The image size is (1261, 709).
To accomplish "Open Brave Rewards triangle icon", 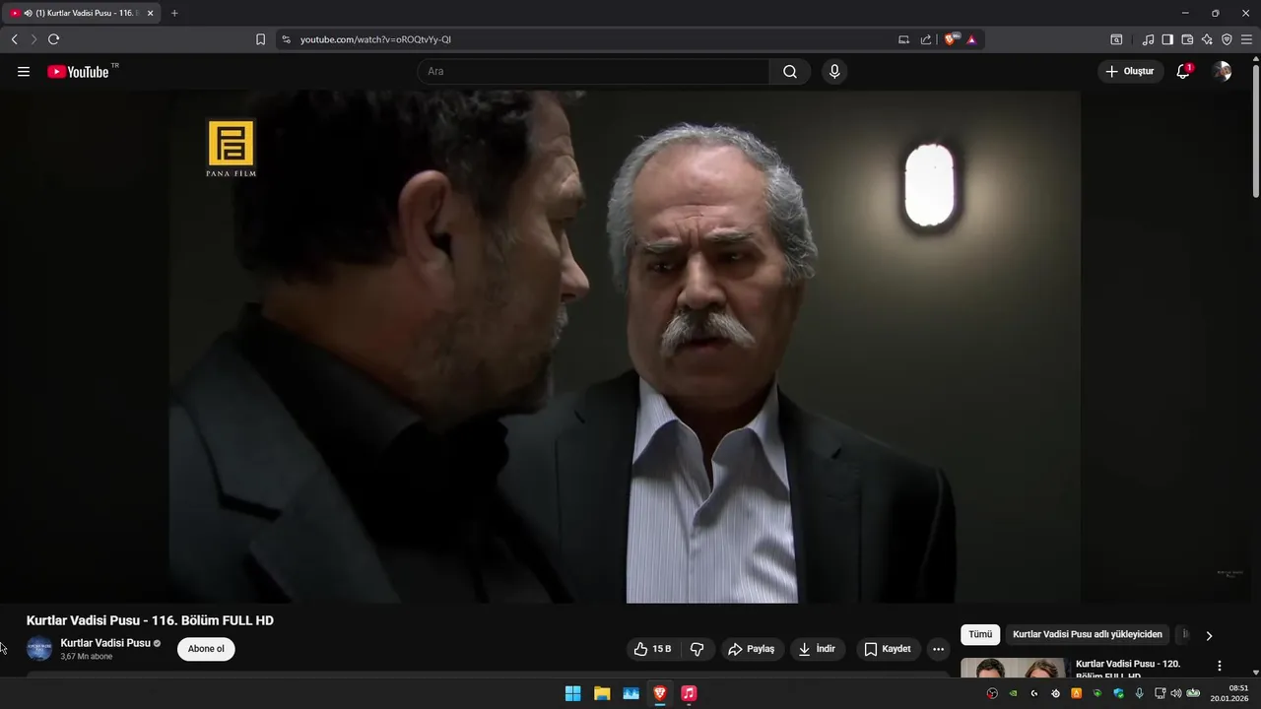I will [971, 39].
